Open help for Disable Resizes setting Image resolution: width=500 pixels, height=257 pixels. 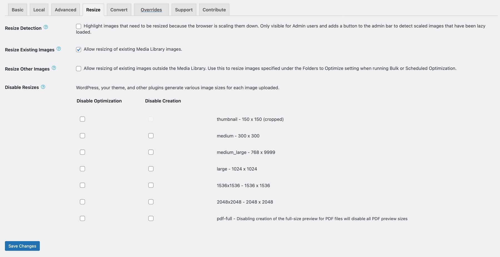[x=43, y=86]
